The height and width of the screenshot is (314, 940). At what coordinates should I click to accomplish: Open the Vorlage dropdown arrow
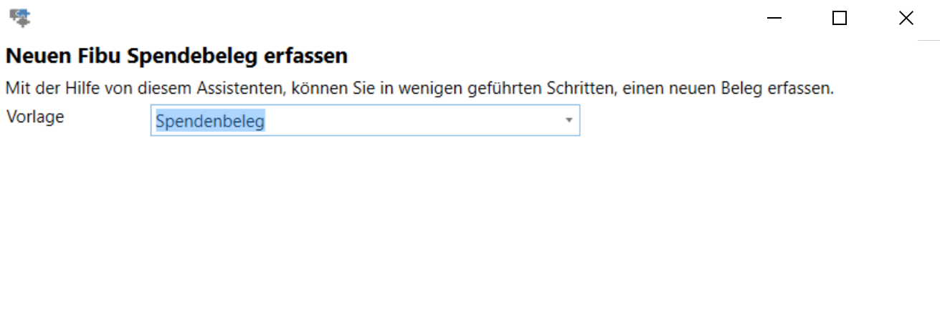pyautogui.click(x=569, y=121)
